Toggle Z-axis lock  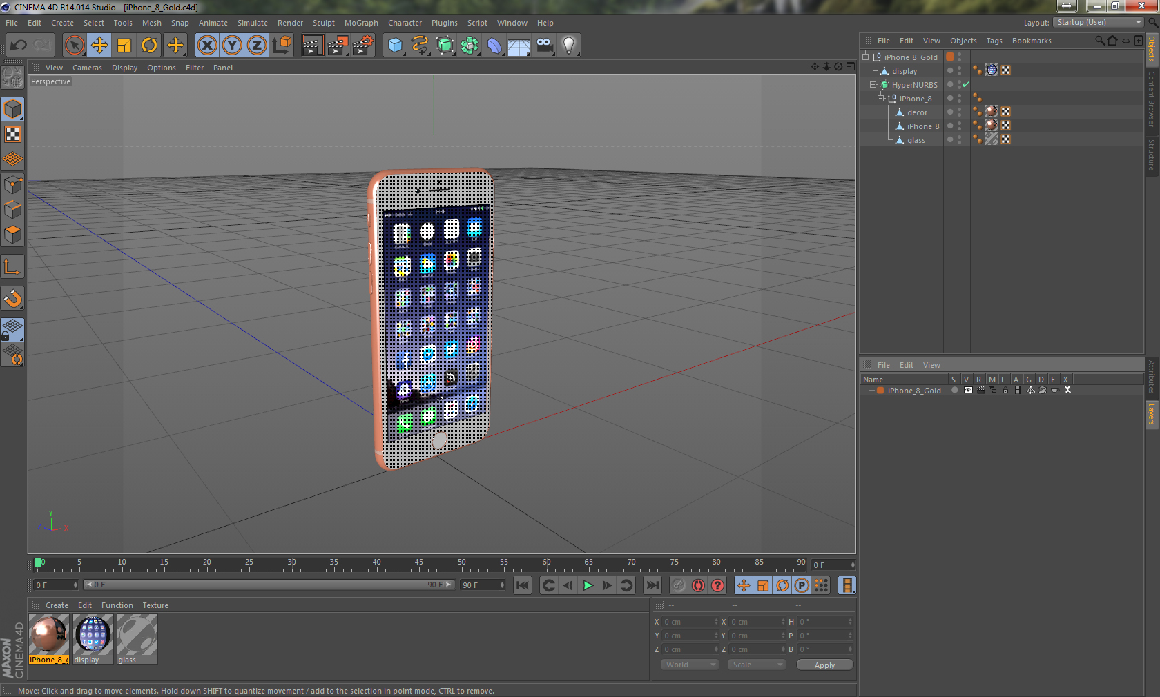click(x=257, y=46)
